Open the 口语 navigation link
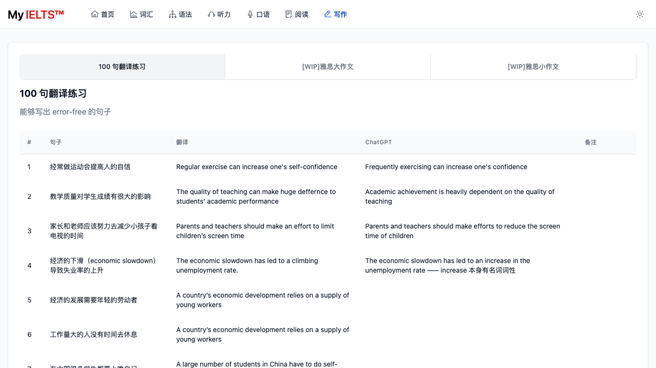This screenshot has width=656, height=368. (258, 14)
